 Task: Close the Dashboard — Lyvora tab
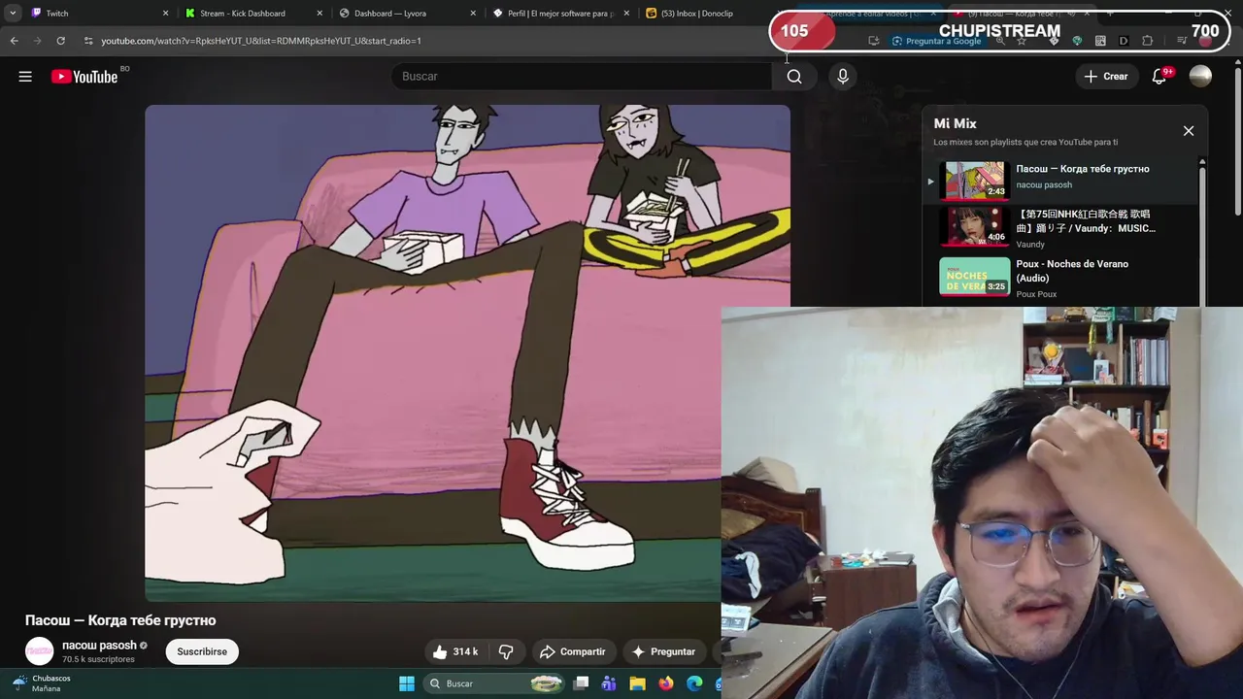(473, 14)
